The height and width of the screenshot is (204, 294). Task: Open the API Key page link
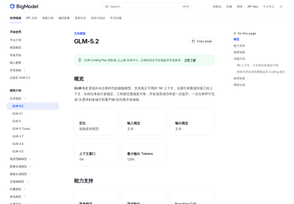[x=253, y=7]
